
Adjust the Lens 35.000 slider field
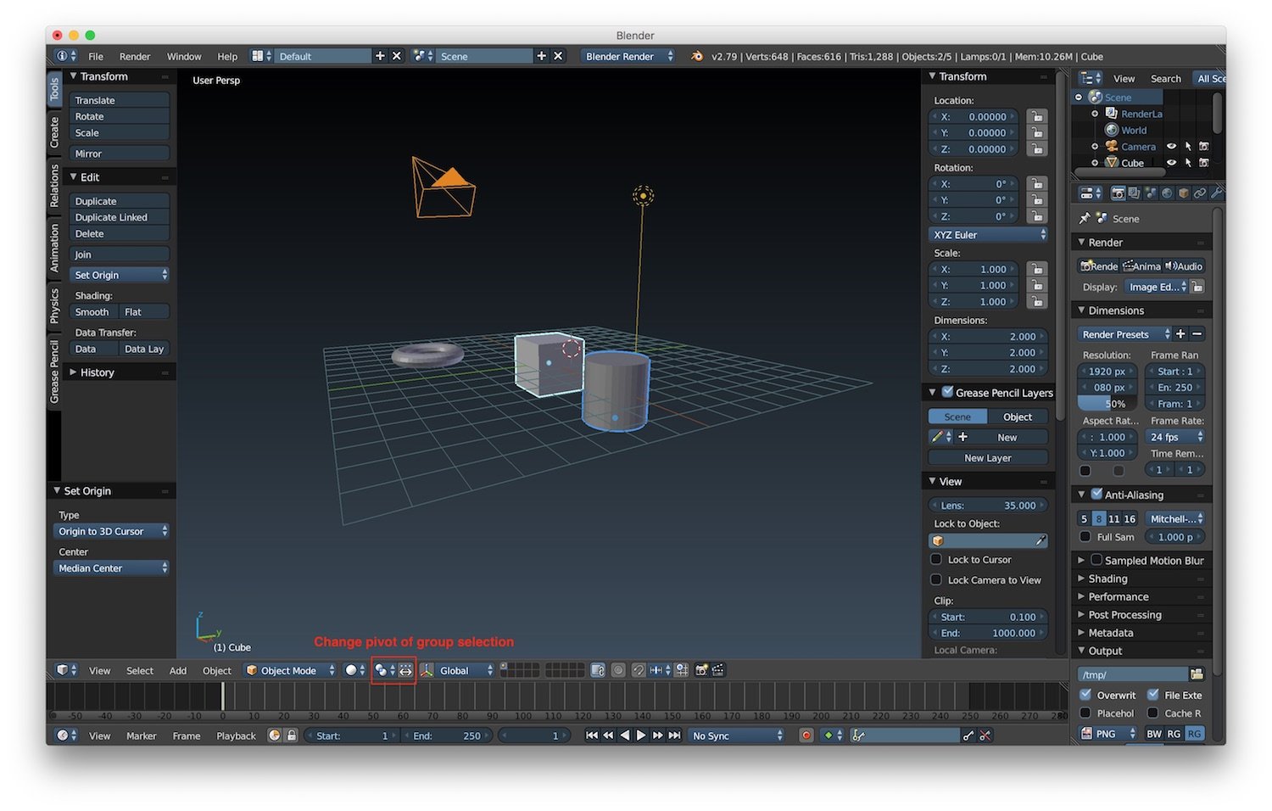pyautogui.click(x=989, y=506)
